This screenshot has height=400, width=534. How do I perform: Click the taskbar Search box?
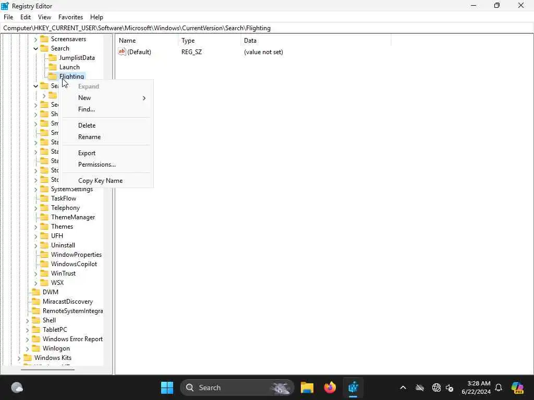pos(237,387)
